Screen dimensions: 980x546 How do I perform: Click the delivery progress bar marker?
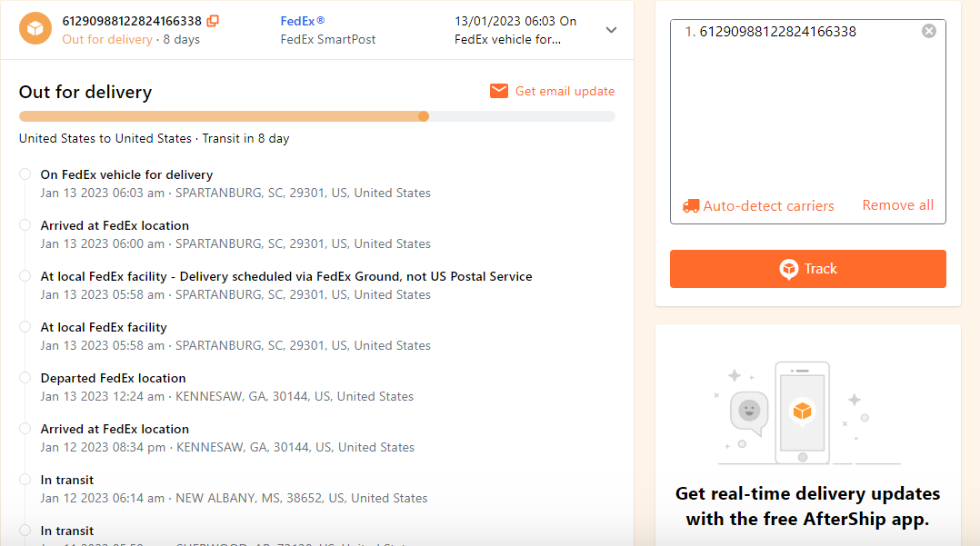(x=424, y=116)
